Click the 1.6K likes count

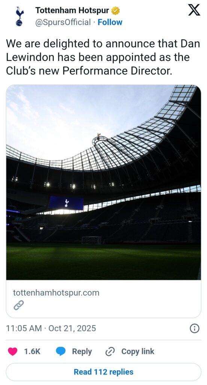(x=32, y=352)
